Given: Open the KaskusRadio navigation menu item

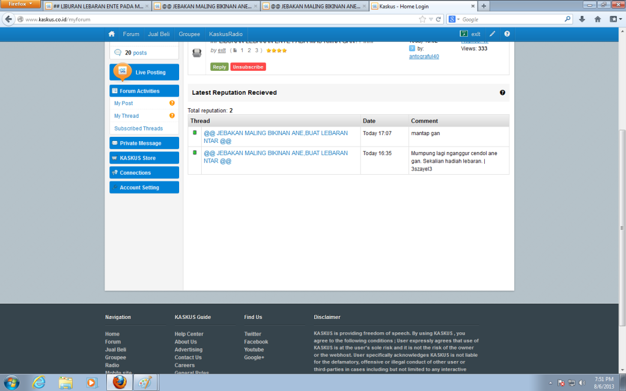Looking at the screenshot, I should pyautogui.click(x=226, y=34).
